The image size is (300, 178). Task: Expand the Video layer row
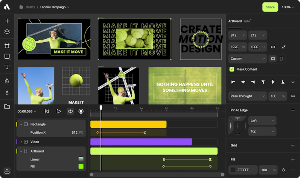[x=21, y=142]
